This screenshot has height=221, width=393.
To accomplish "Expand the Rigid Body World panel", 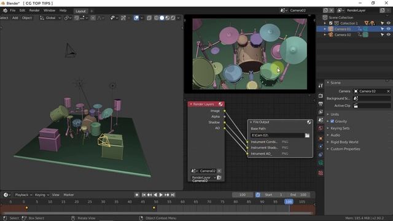I will tap(344, 142).
